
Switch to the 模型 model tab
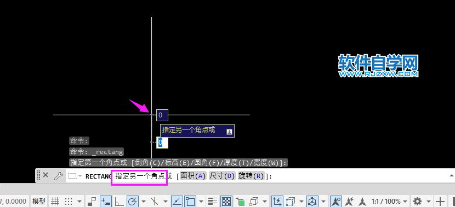tap(39, 201)
